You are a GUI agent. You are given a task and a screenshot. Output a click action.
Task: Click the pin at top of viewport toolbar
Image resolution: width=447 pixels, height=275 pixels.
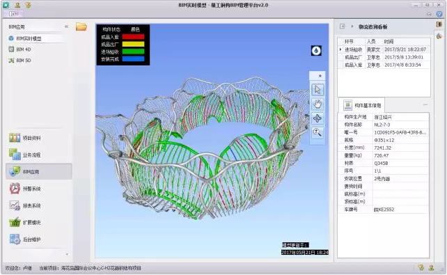pyautogui.click(x=320, y=76)
